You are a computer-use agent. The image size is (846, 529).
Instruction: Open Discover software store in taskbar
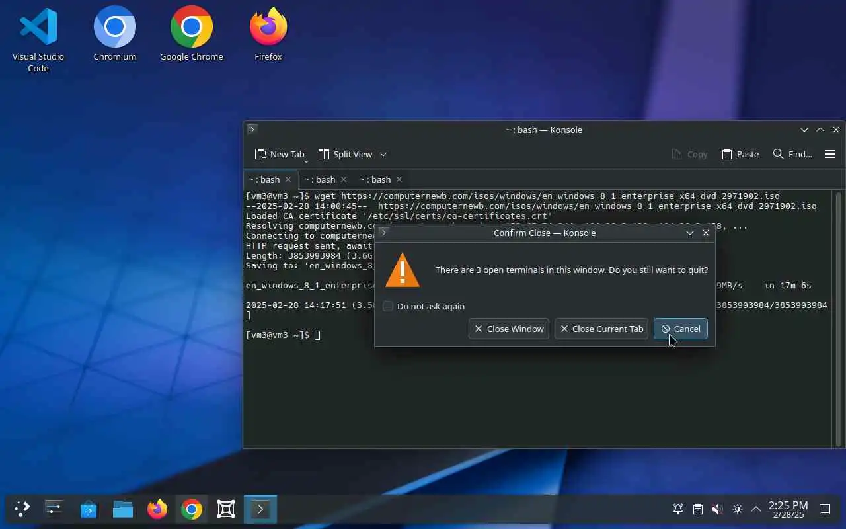89,509
